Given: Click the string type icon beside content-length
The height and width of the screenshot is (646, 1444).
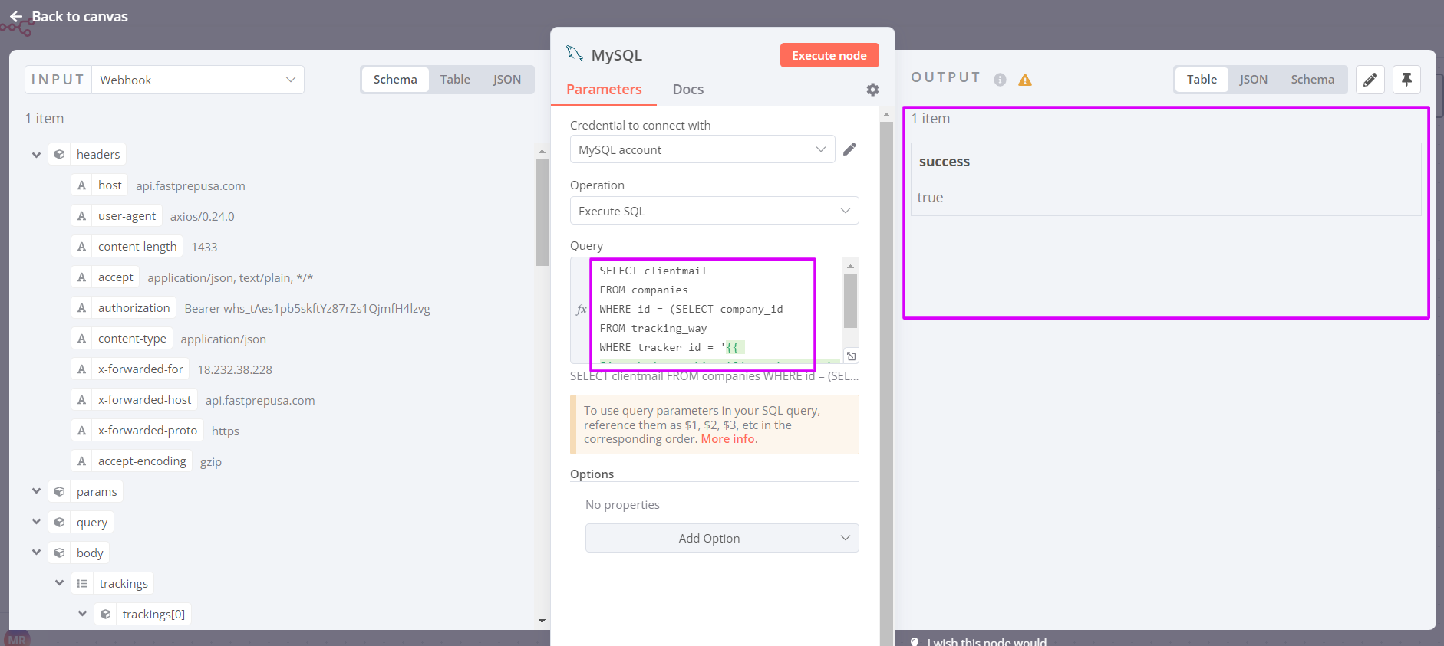Looking at the screenshot, I should [81, 247].
